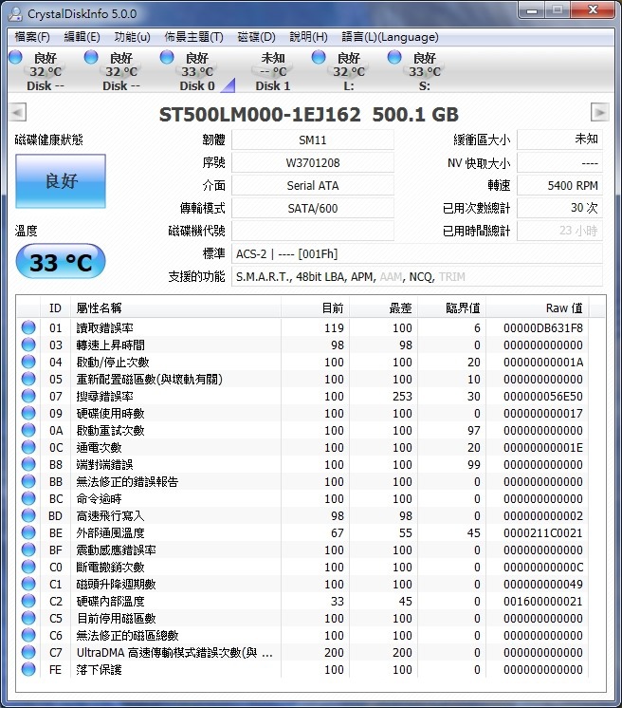
Task: Click the serial number field W3701208
Action: 313,162
